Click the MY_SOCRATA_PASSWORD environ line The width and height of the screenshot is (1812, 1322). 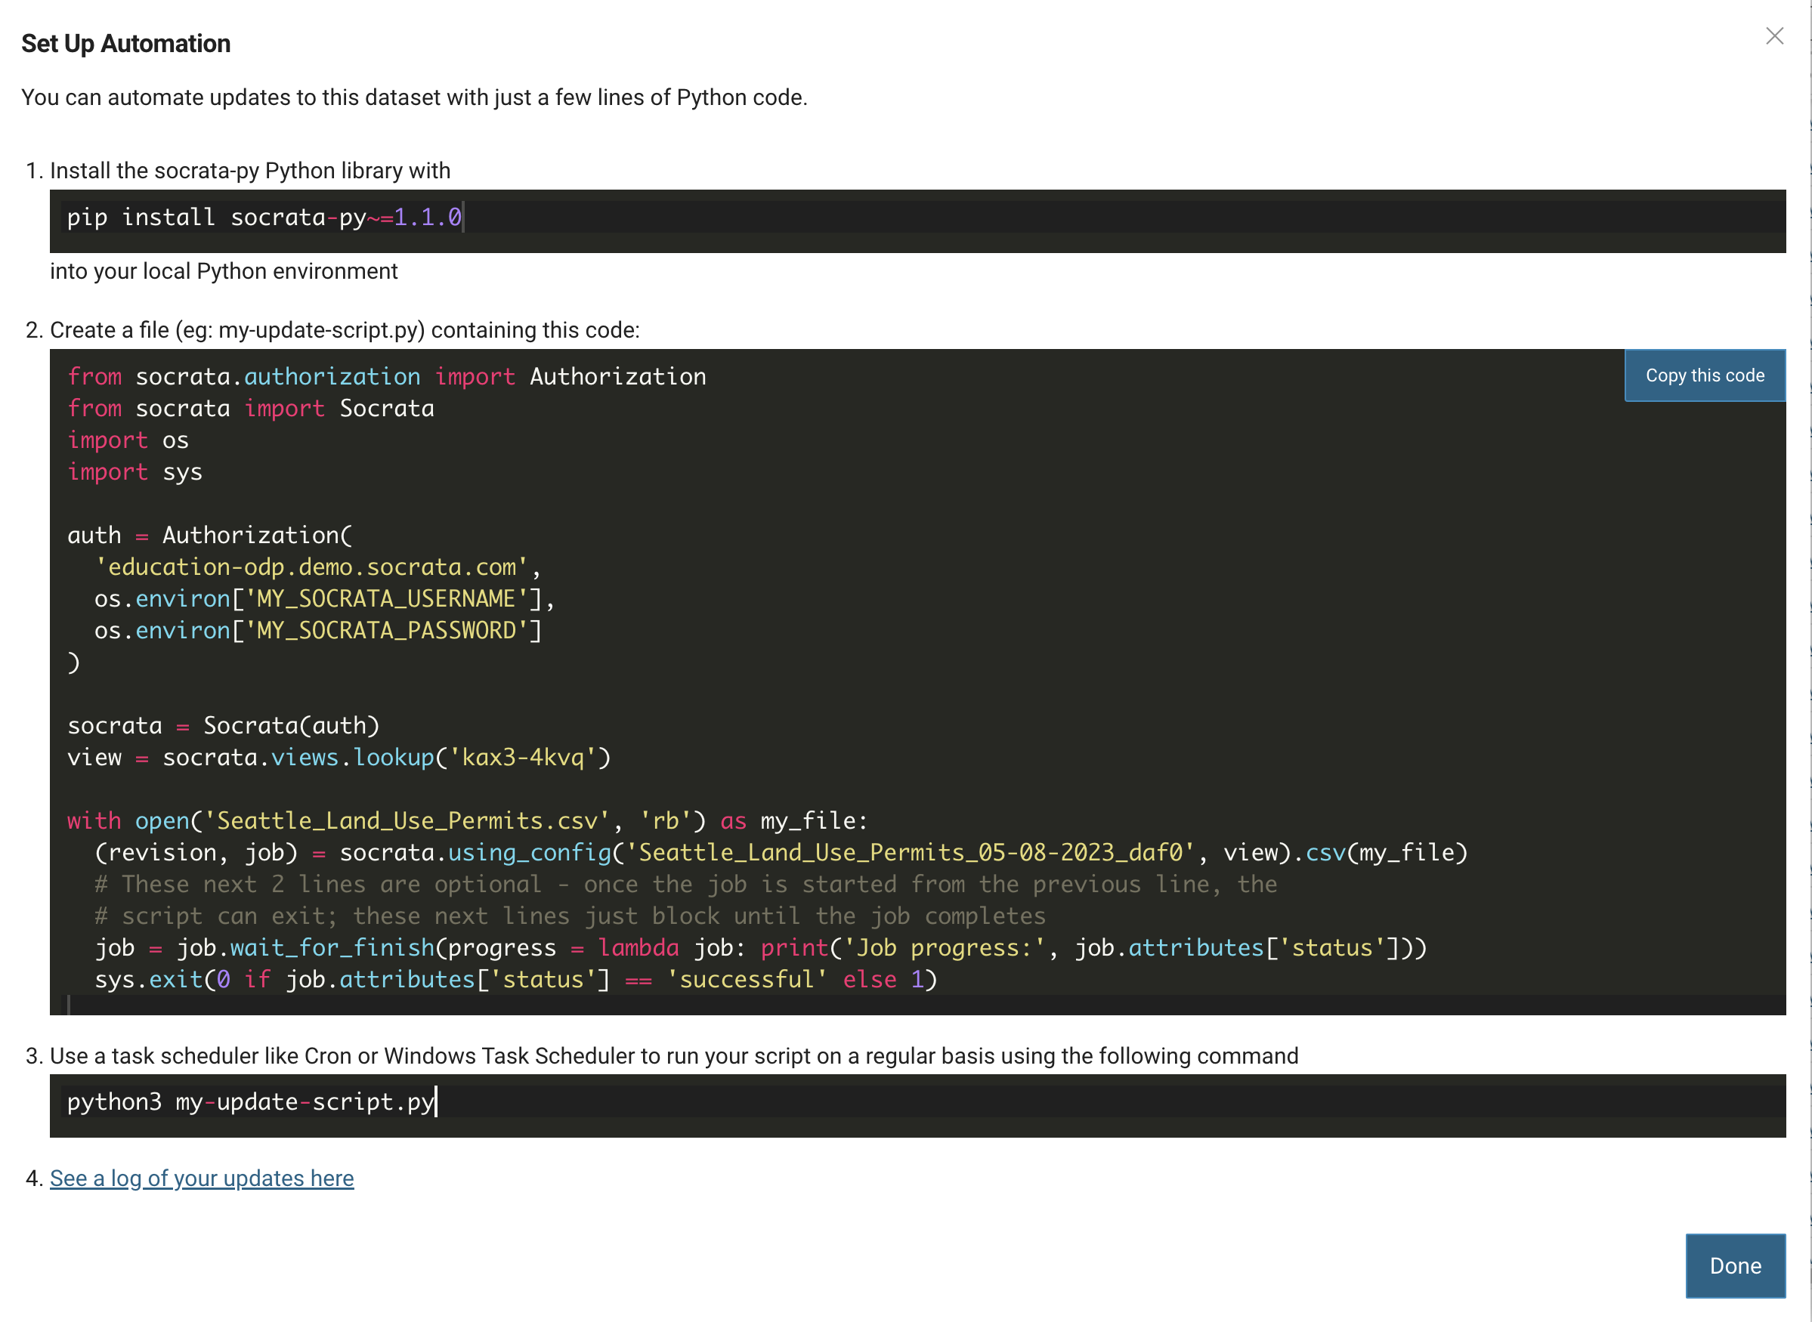pos(317,631)
